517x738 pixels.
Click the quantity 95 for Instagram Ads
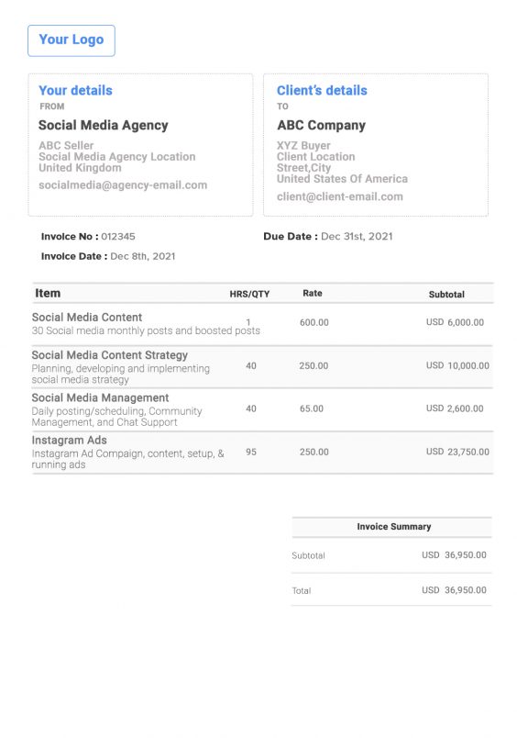pyautogui.click(x=251, y=452)
